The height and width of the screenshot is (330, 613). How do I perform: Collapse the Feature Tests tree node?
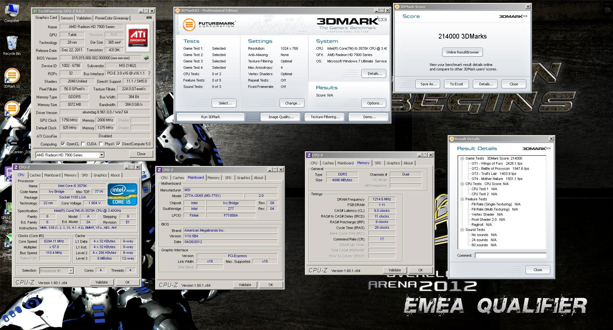[462, 199]
